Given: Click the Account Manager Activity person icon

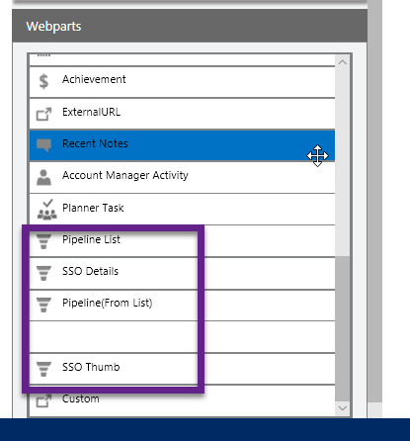Looking at the screenshot, I should (x=43, y=177).
